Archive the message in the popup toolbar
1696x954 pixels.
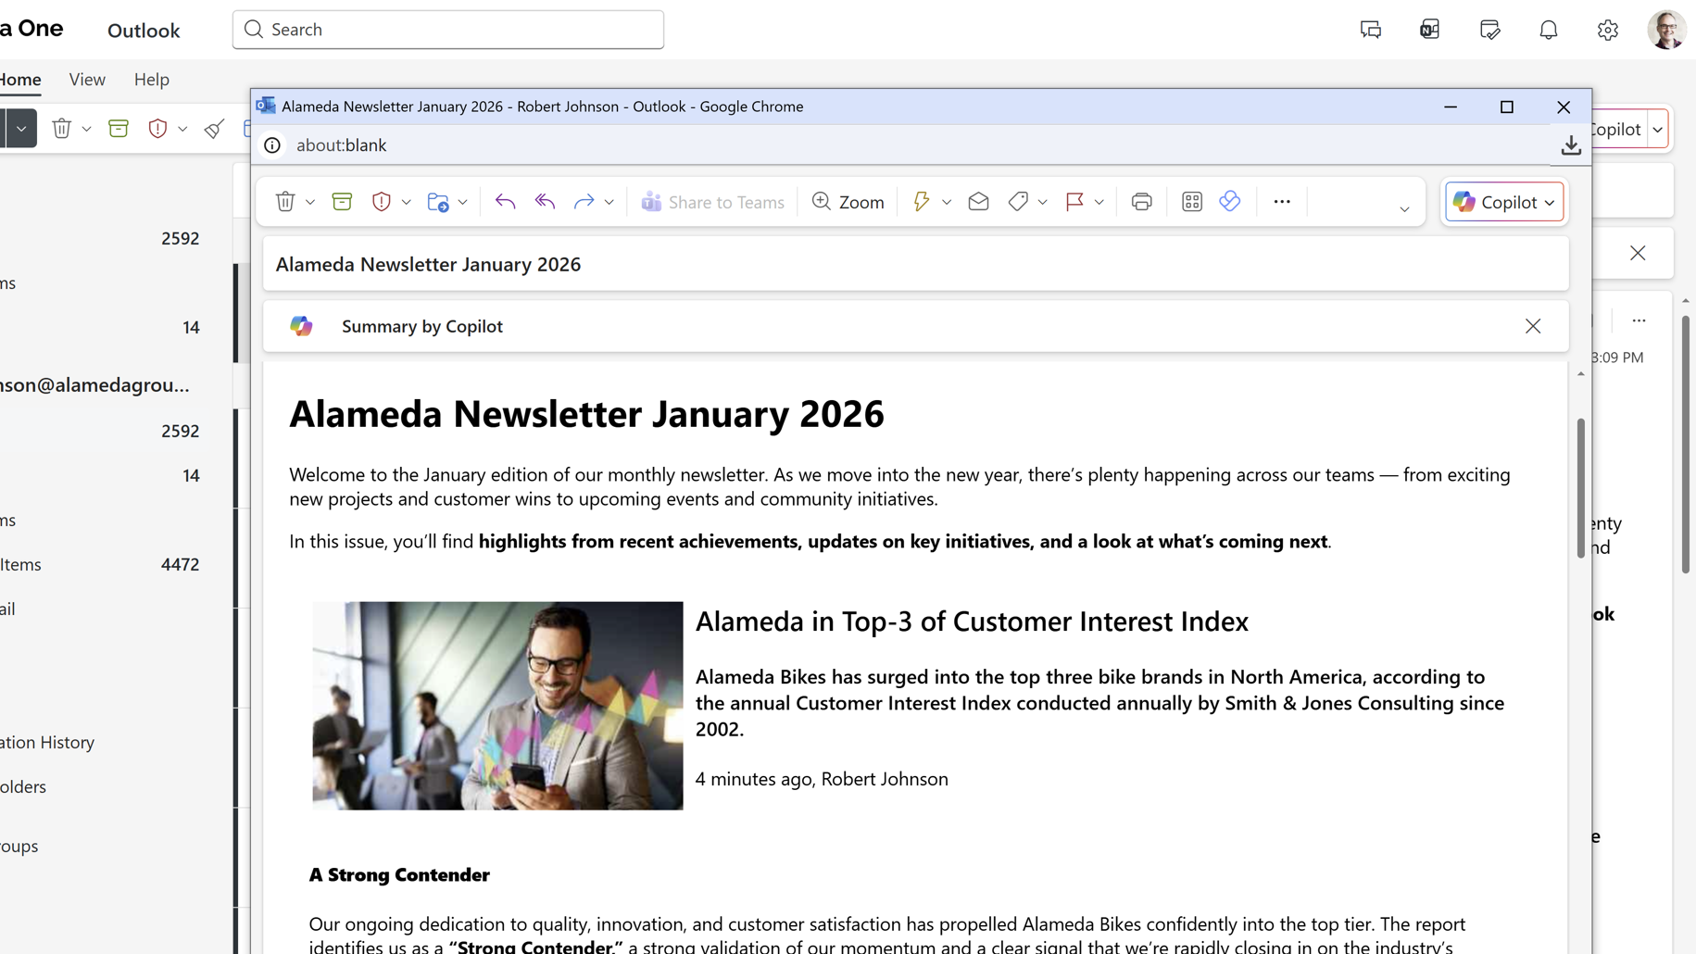coord(342,201)
